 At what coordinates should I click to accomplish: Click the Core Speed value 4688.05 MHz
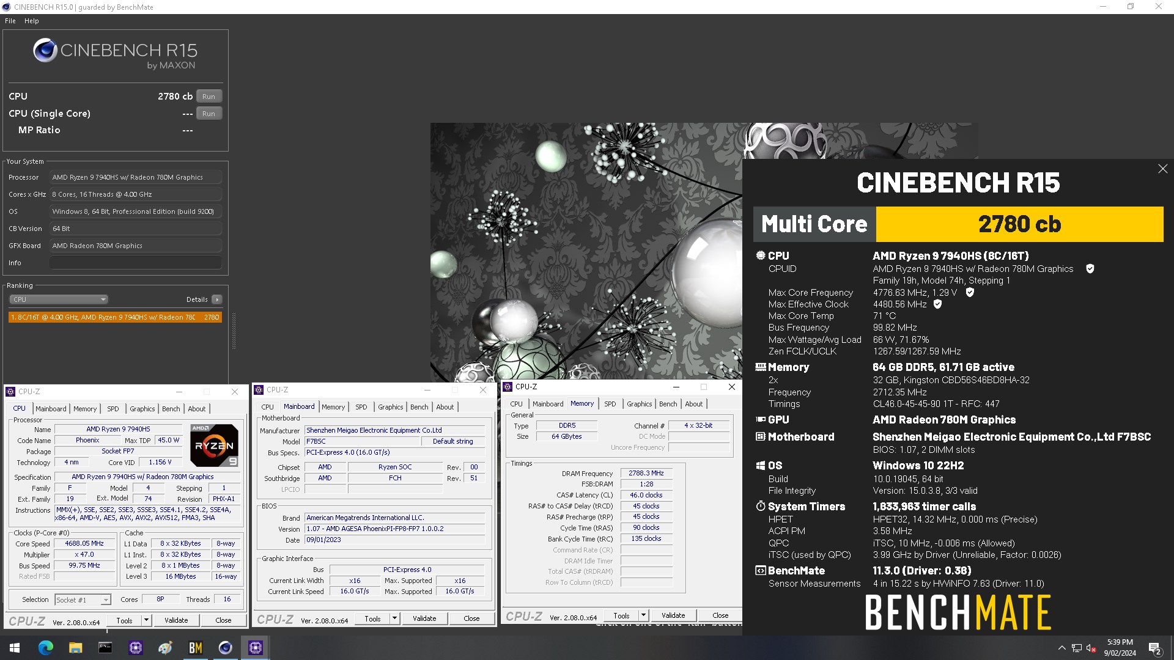click(x=84, y=543)
